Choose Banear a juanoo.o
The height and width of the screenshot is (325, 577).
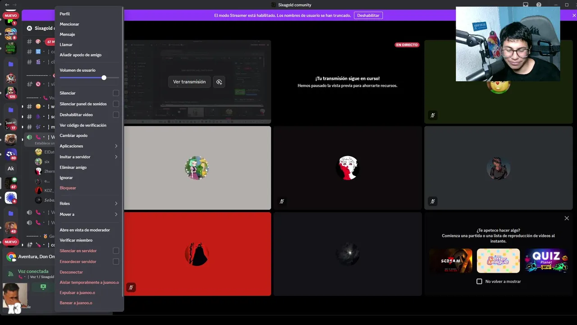89,303
